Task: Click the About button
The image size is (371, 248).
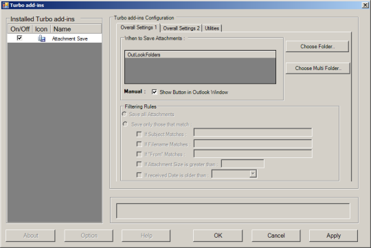Action: 30,236
